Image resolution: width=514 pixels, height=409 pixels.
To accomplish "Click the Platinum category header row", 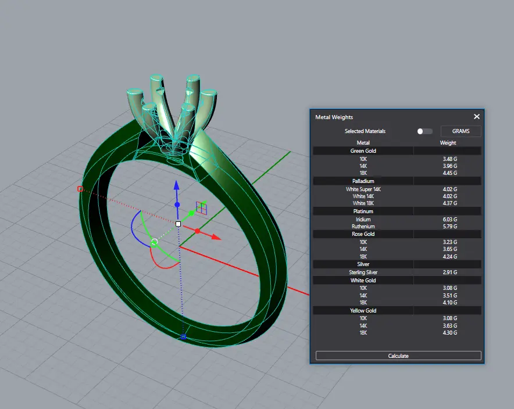I will [363, 211].
